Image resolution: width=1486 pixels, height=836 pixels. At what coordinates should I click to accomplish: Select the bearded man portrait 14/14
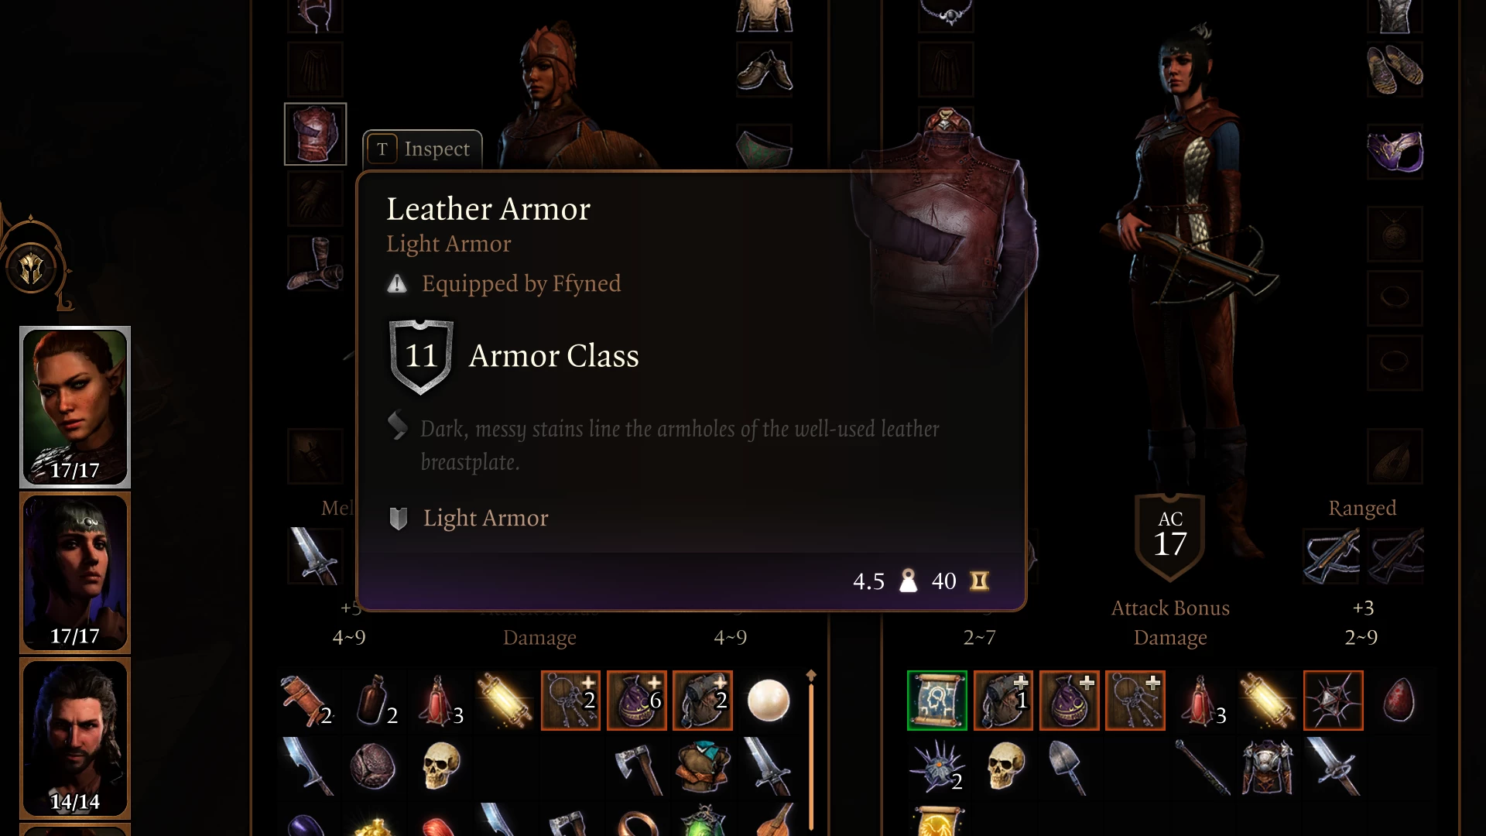[75, 738]
